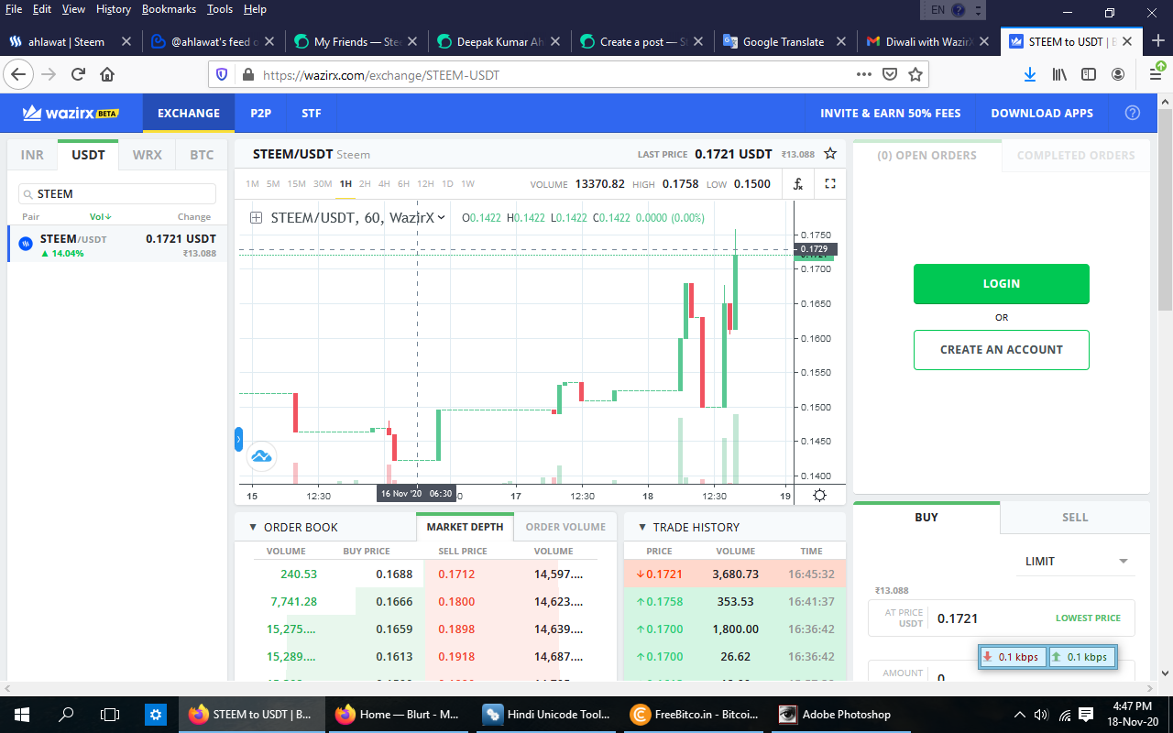Click CREATE AN ACCOUNT button
The height and width of the screenshot is (733, 1173).
1002,350
